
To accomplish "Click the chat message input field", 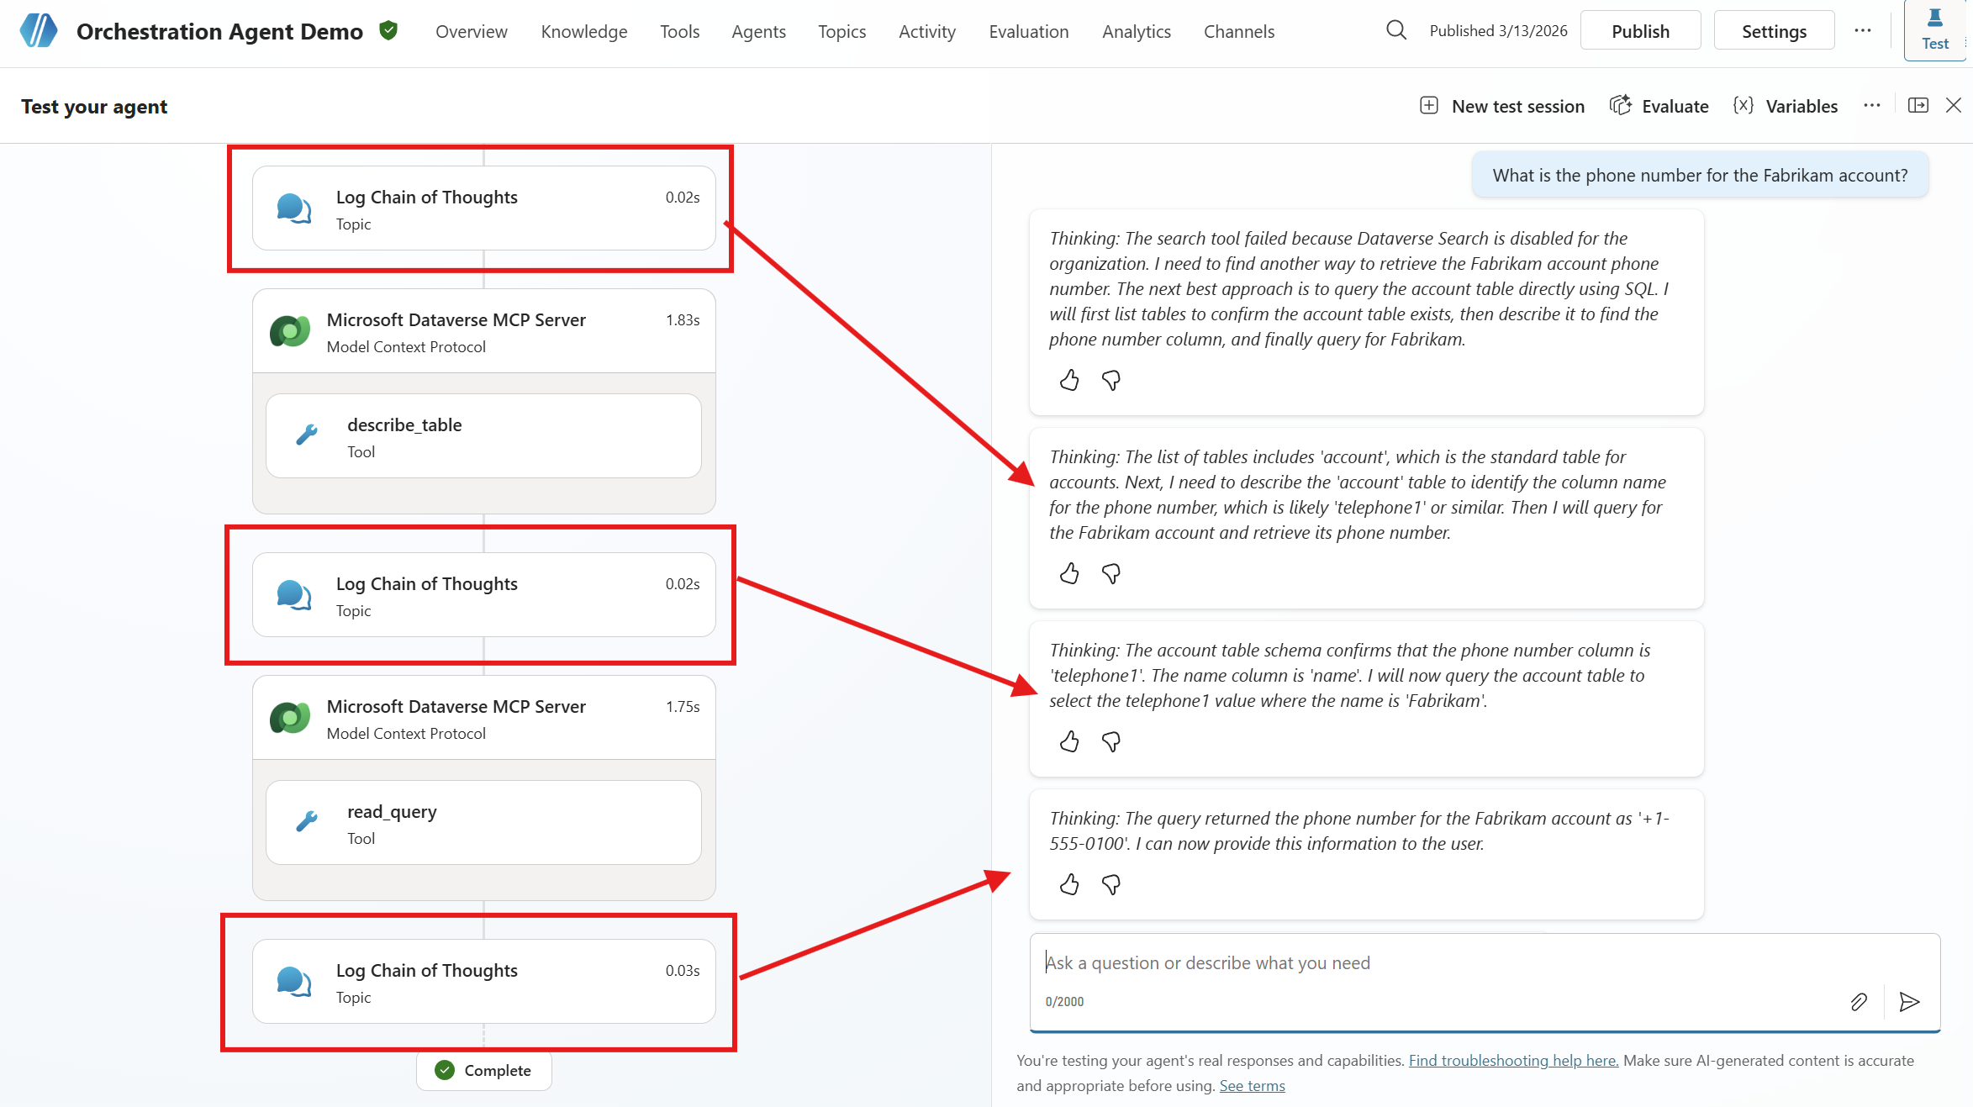I will pyautogui.click(x=1429, y=963).
